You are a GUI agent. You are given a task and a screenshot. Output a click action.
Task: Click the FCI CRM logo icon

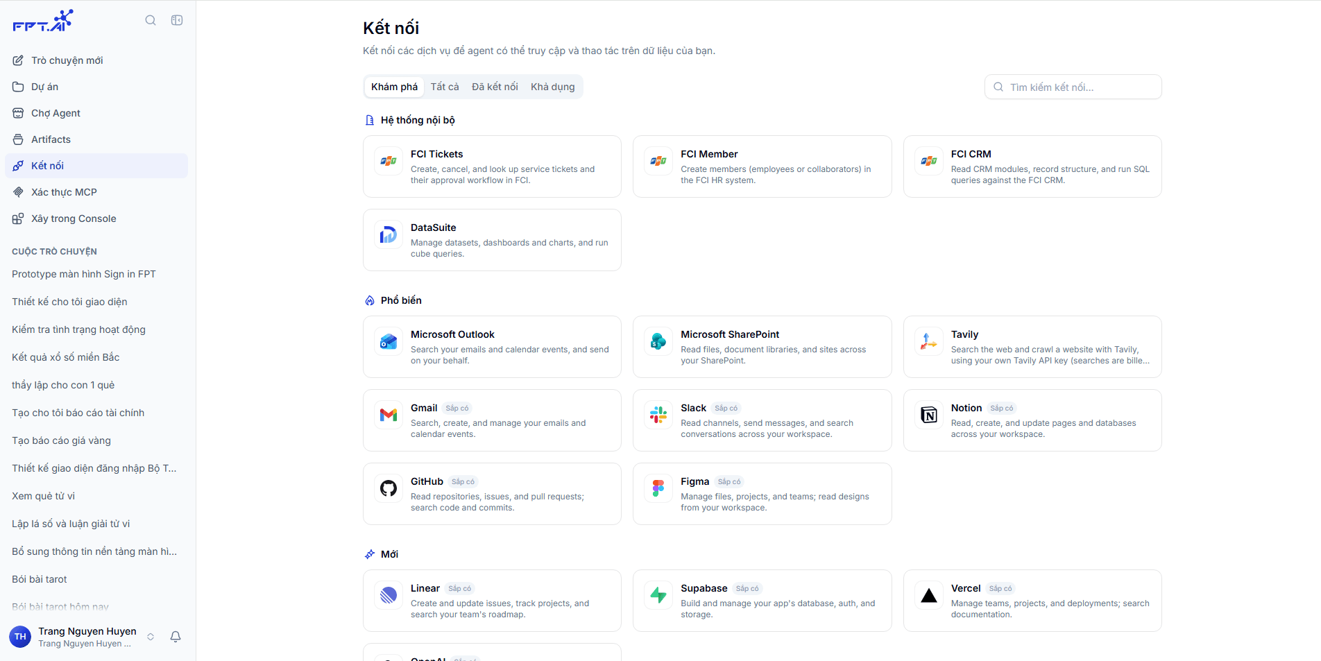[929, 161]
